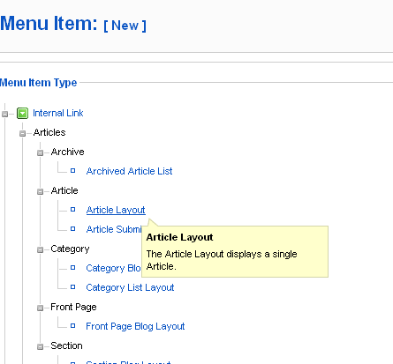Image resolution: width=393 pixels, height=364 pixels.
Task: Select the Article Submission link
Action: coord(114,229)
